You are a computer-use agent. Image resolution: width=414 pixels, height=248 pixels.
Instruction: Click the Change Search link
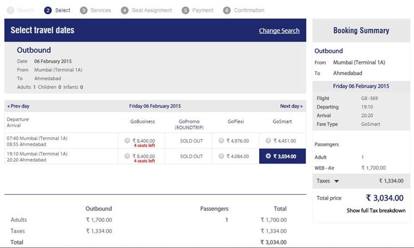tap(279, 31)
